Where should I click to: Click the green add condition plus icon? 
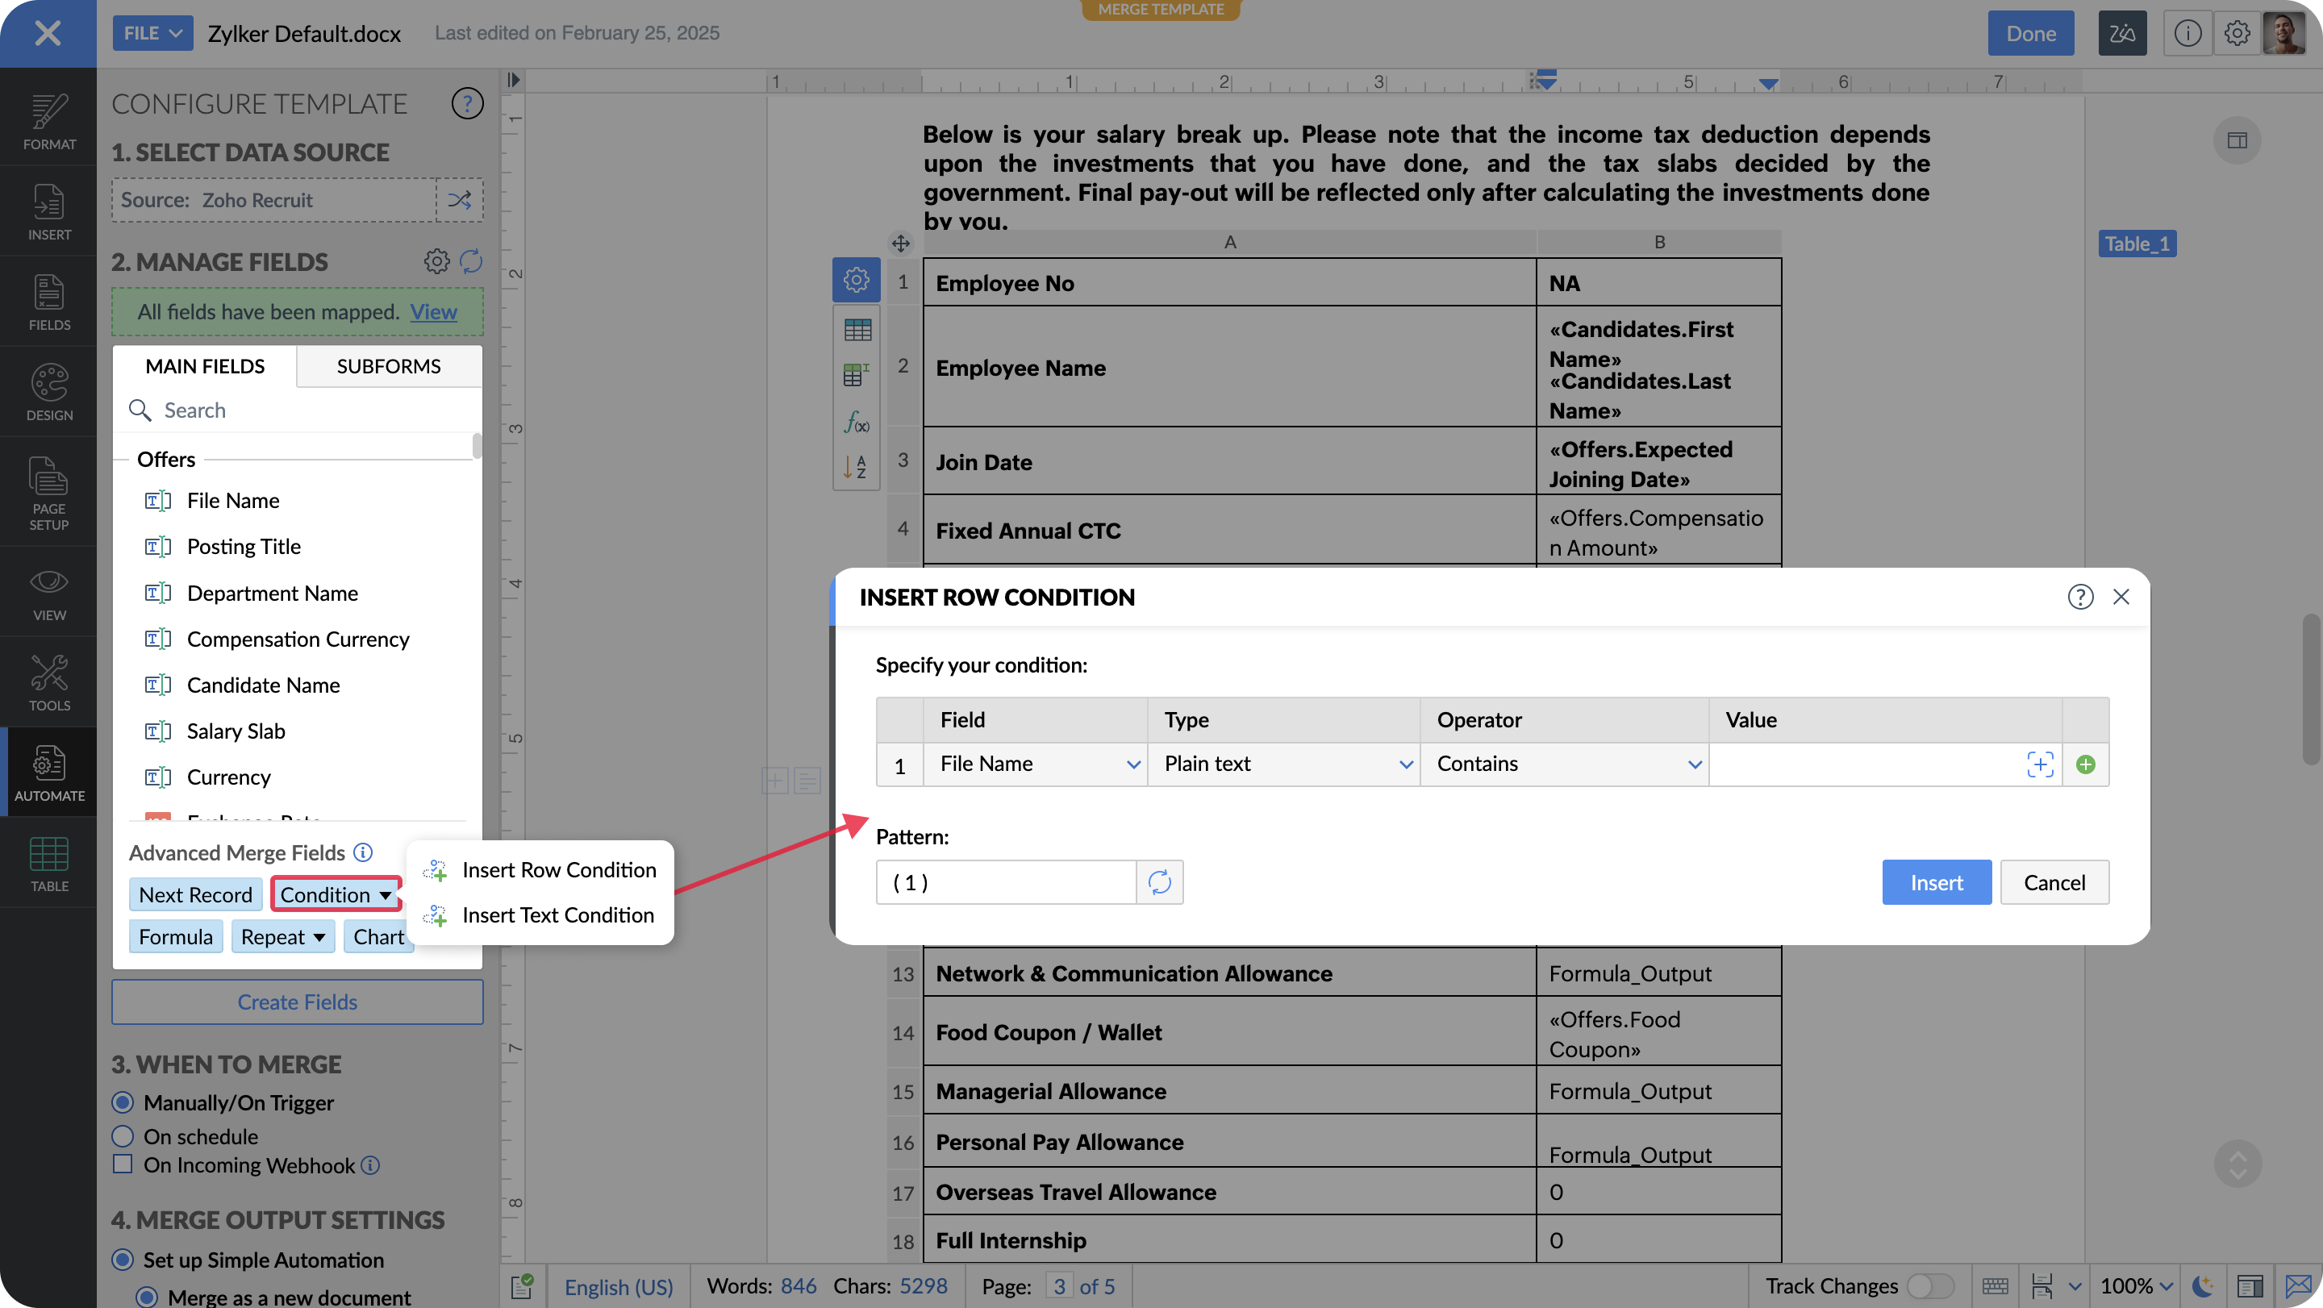2085,764
